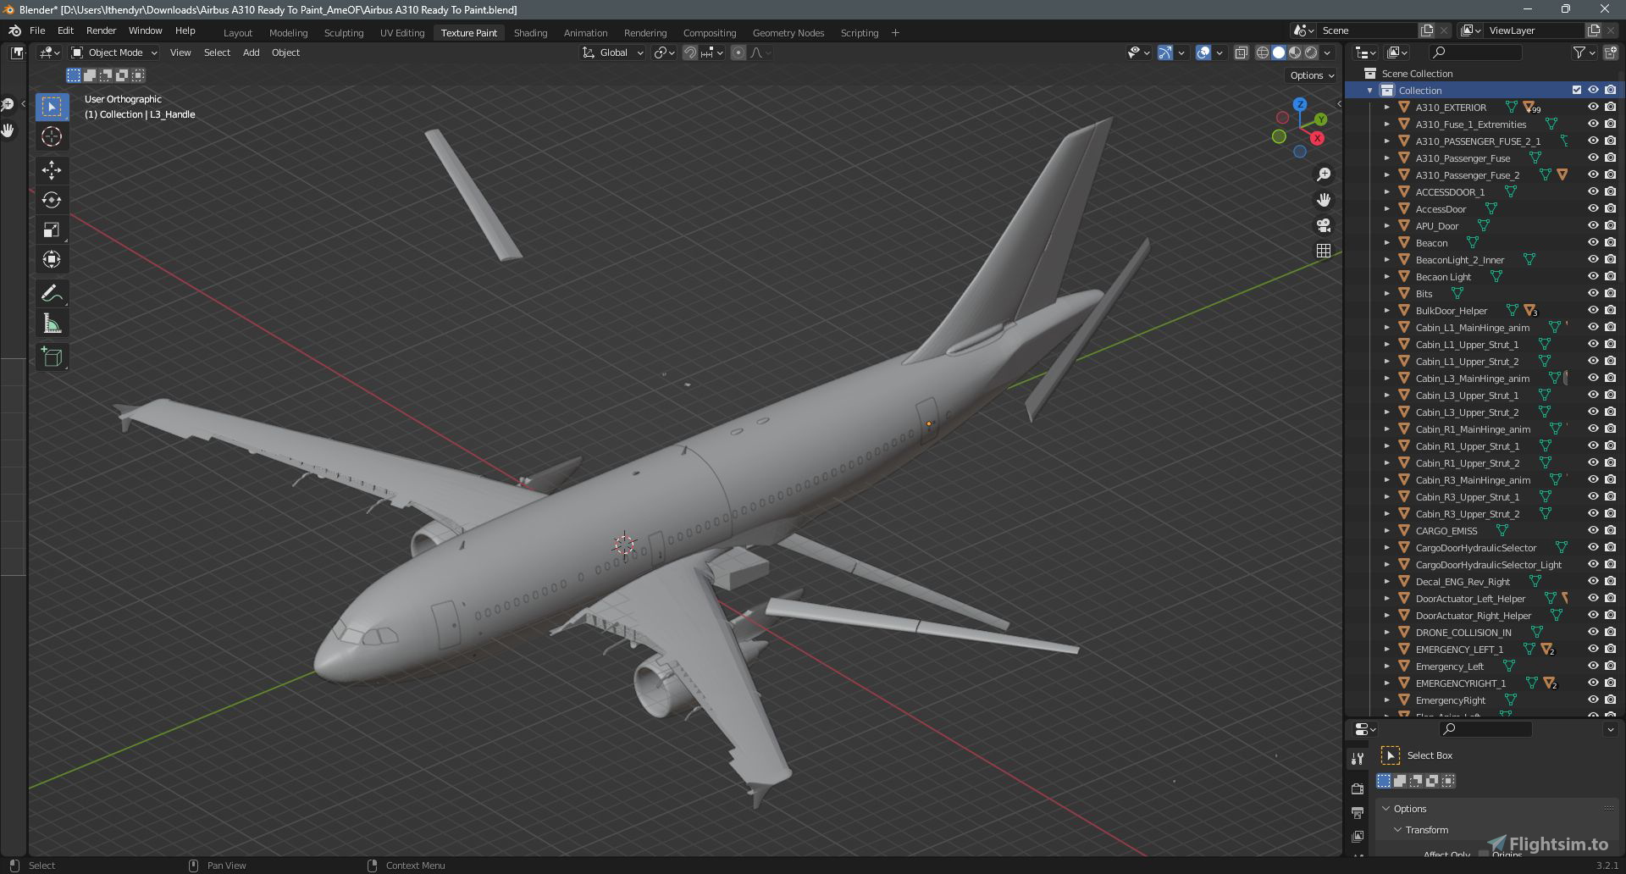Select Decal_ENG_Rev_Right in outliner

pyautogui.click(x=1463, y=582)
